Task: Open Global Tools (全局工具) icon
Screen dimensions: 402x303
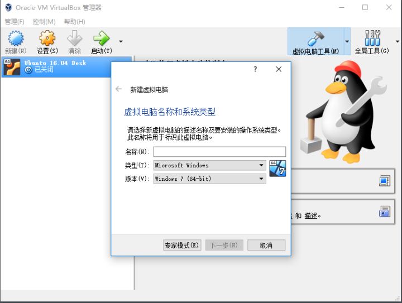Action: point(372,38)
